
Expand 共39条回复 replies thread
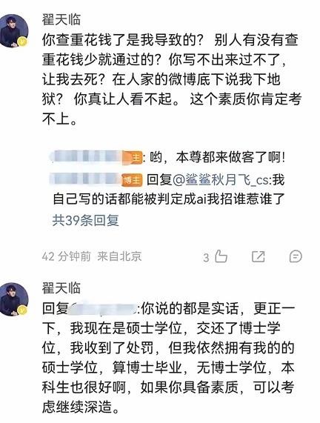(x=85, y=221)
